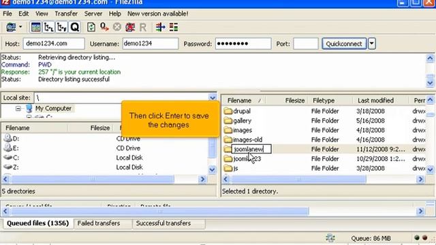
Task: Click the Reconnect R icon
Action: pos(143,27)
